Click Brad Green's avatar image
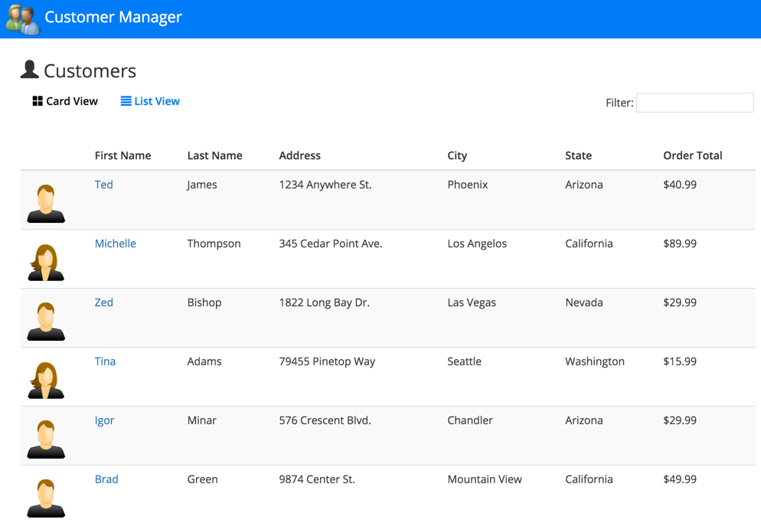Viewport: 761px width, 520px height. (46, 498)
